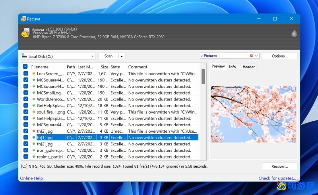Select the realms_particl... filename
Screen dimensions: 318x195
(x=51, y=157)
